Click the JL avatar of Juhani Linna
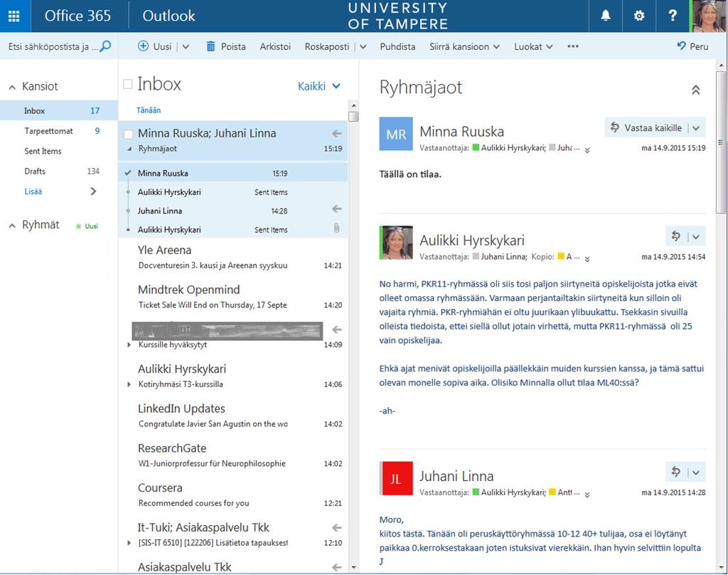 click(x=396, y=478)
